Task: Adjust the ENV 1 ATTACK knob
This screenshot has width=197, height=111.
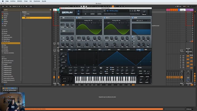Action: tap(70, 71)
